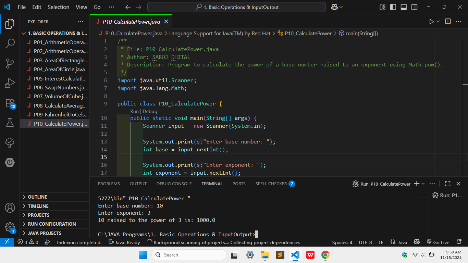468x263 pixels.
Task: Open the Run and Debug view
Action: [10, 83]
